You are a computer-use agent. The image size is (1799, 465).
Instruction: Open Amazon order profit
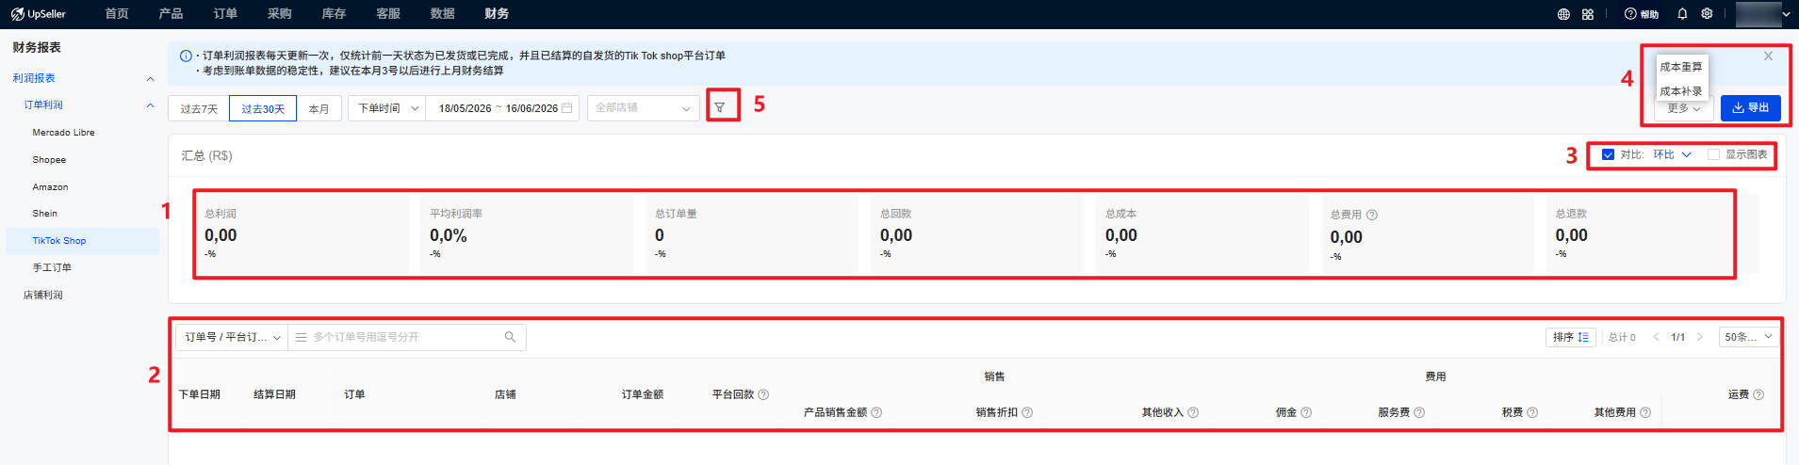pyautogui.click(x=50, y=187)
